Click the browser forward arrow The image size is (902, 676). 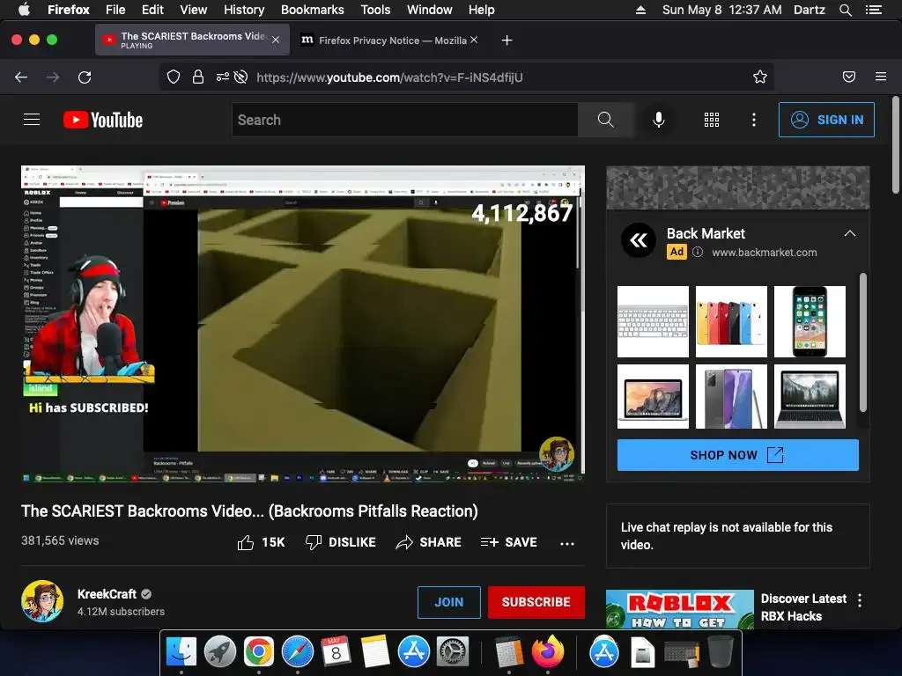coord(53,77)
